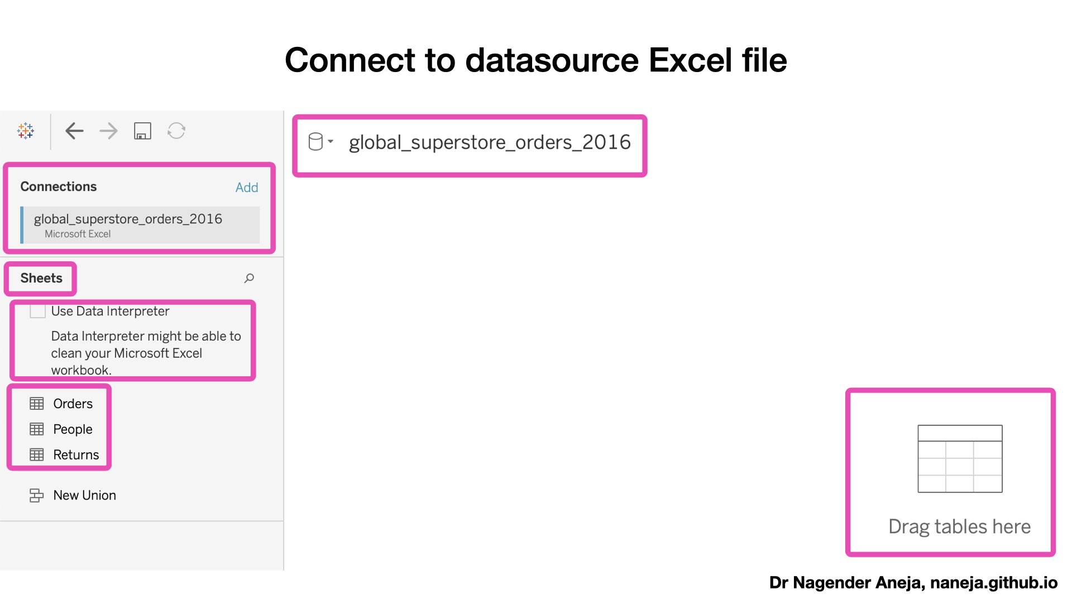Click the data source name title field
Screen dimensions: 1072x603
(x=490, y=142)
